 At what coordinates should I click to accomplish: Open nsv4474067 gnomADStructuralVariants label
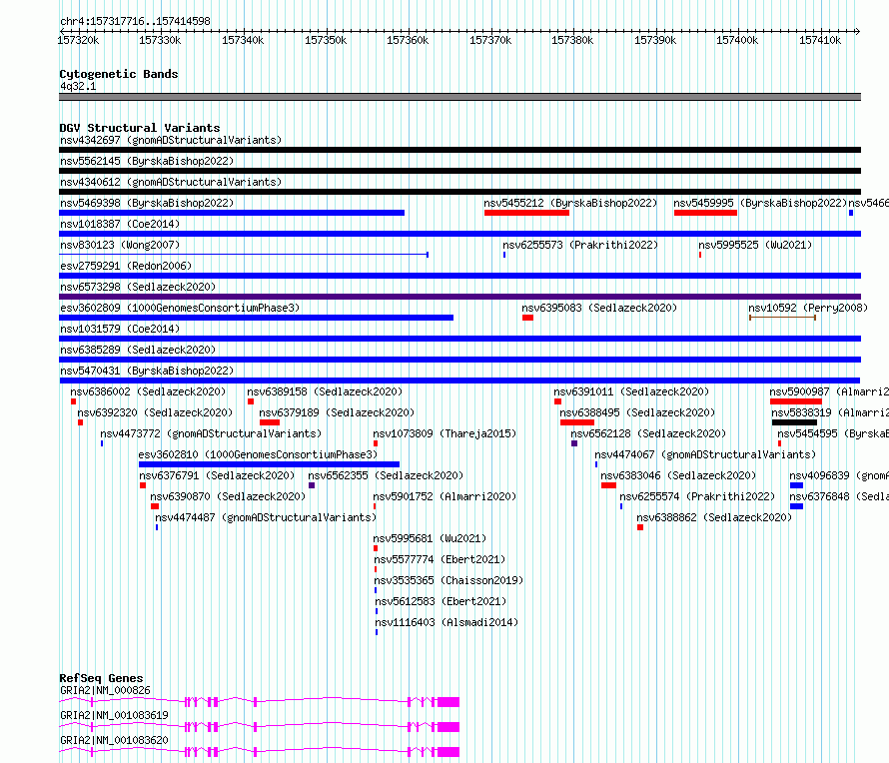click(705, 454)
